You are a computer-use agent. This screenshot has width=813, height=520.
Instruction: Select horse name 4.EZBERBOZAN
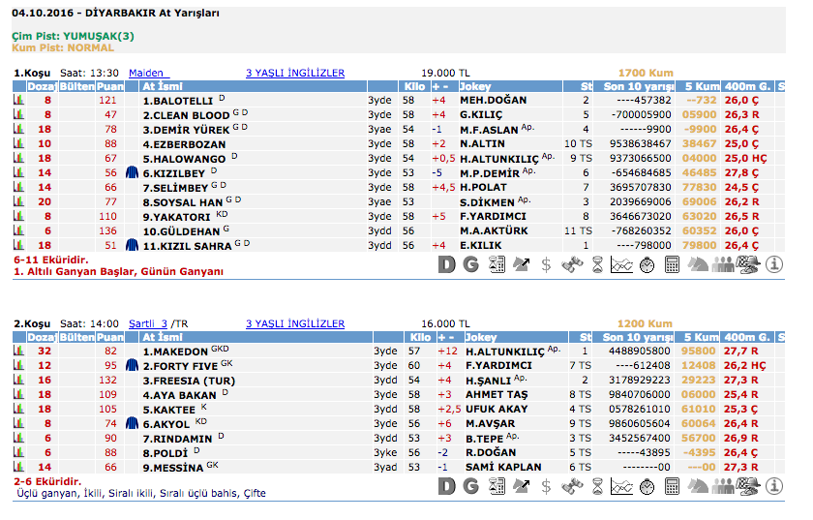point(184,143)
